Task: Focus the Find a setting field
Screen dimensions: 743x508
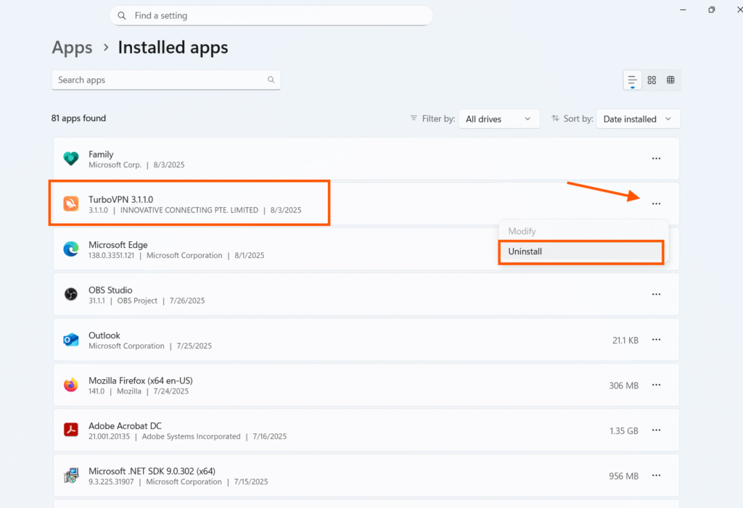Action: tap(271, 16)
